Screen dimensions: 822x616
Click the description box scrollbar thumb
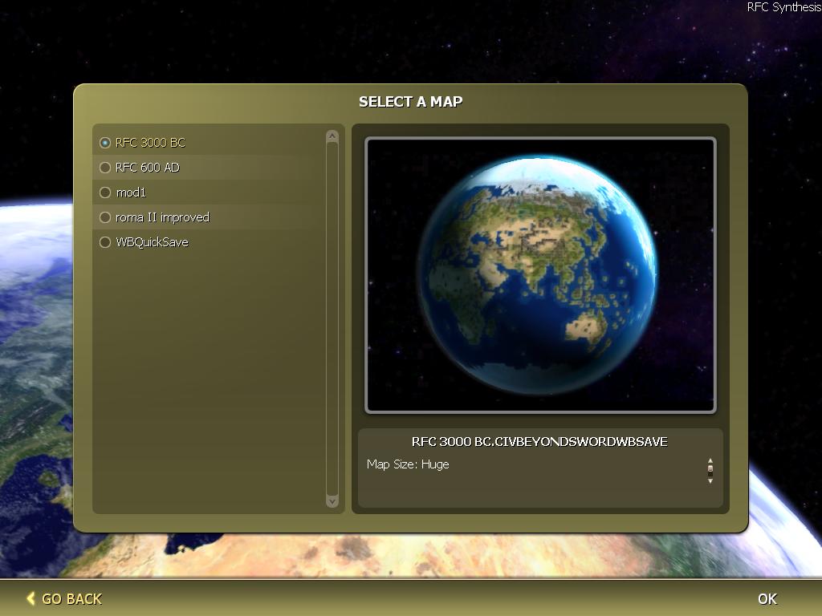coord(710,469)
